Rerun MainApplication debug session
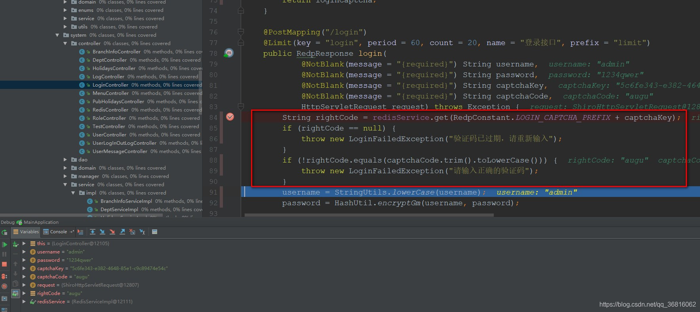The height and width of the screenshot is (312, 700). (x=4, y=232)
